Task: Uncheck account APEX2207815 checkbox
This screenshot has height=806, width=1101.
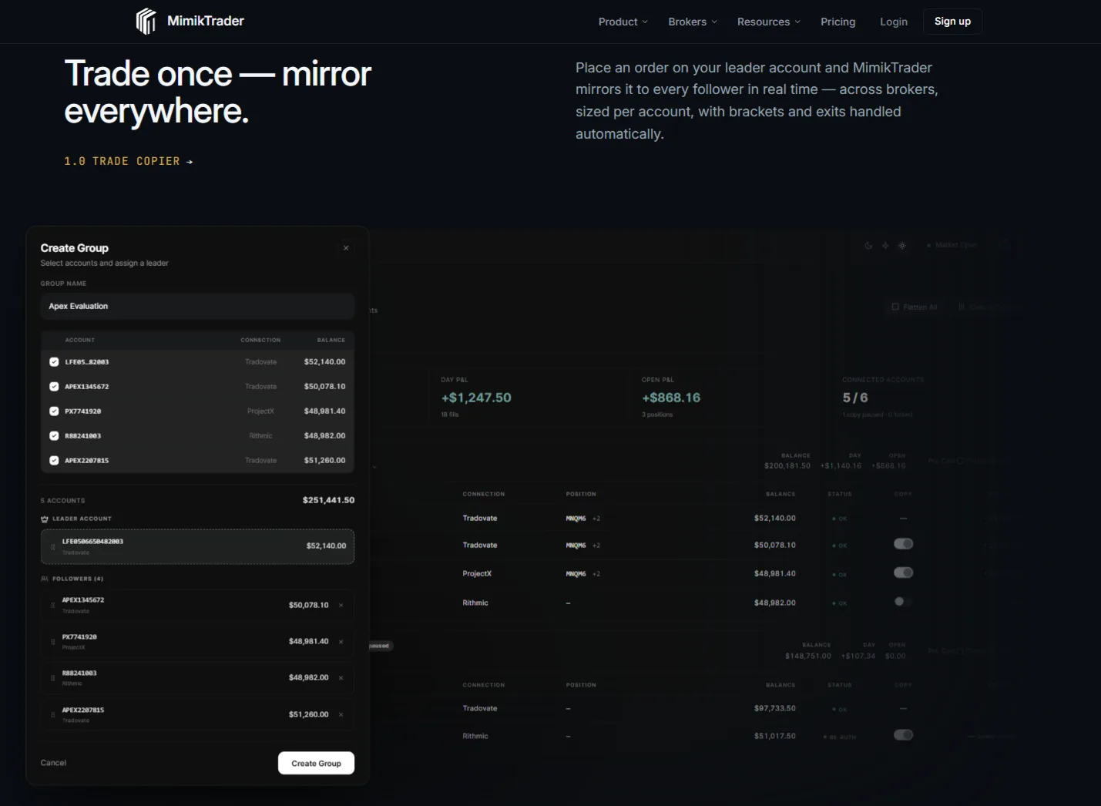Action: click(54, 461)
